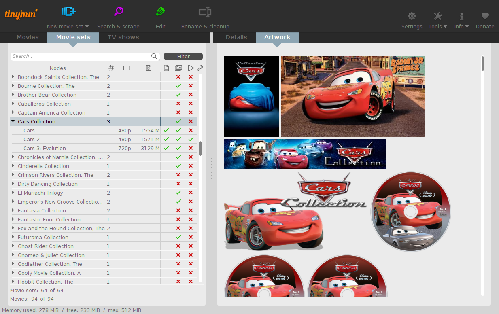Select the Artwork tab
Viewport: 499px width, 314px height.
277,37
